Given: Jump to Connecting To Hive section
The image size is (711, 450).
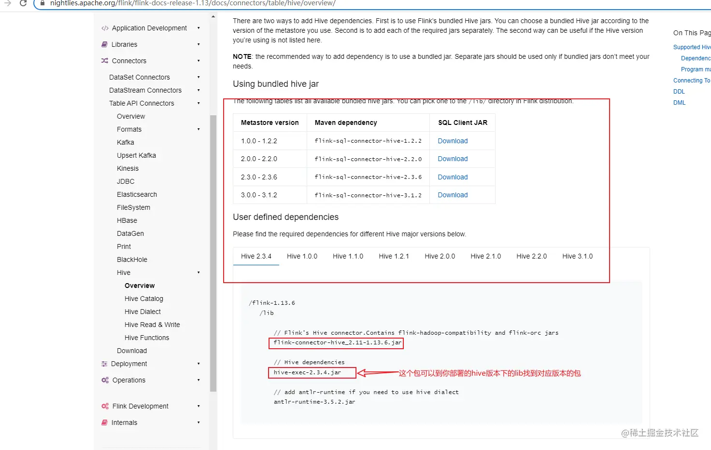Looking at the screenshot, I should point(692,81).
